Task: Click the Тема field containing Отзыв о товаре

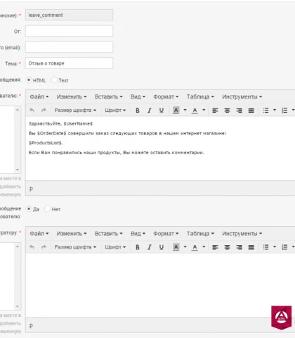Action: pyautogui.click(x=69, y=63)
